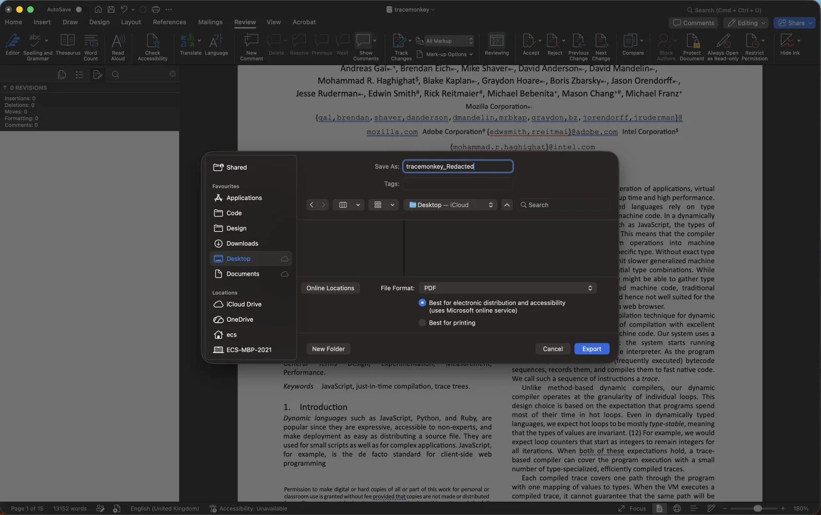Click Always Open as Read-only
Screen dimensions: 821x515
pyautogui.click(x=723, y=47)
